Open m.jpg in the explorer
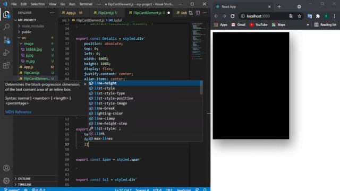The image size is (340, 191). (30, 61)
